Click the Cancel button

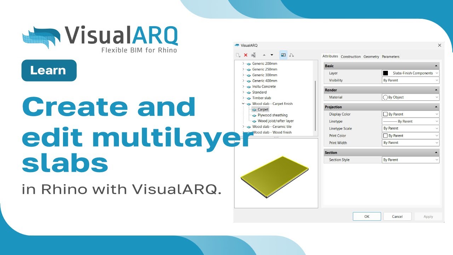[397, 216]
